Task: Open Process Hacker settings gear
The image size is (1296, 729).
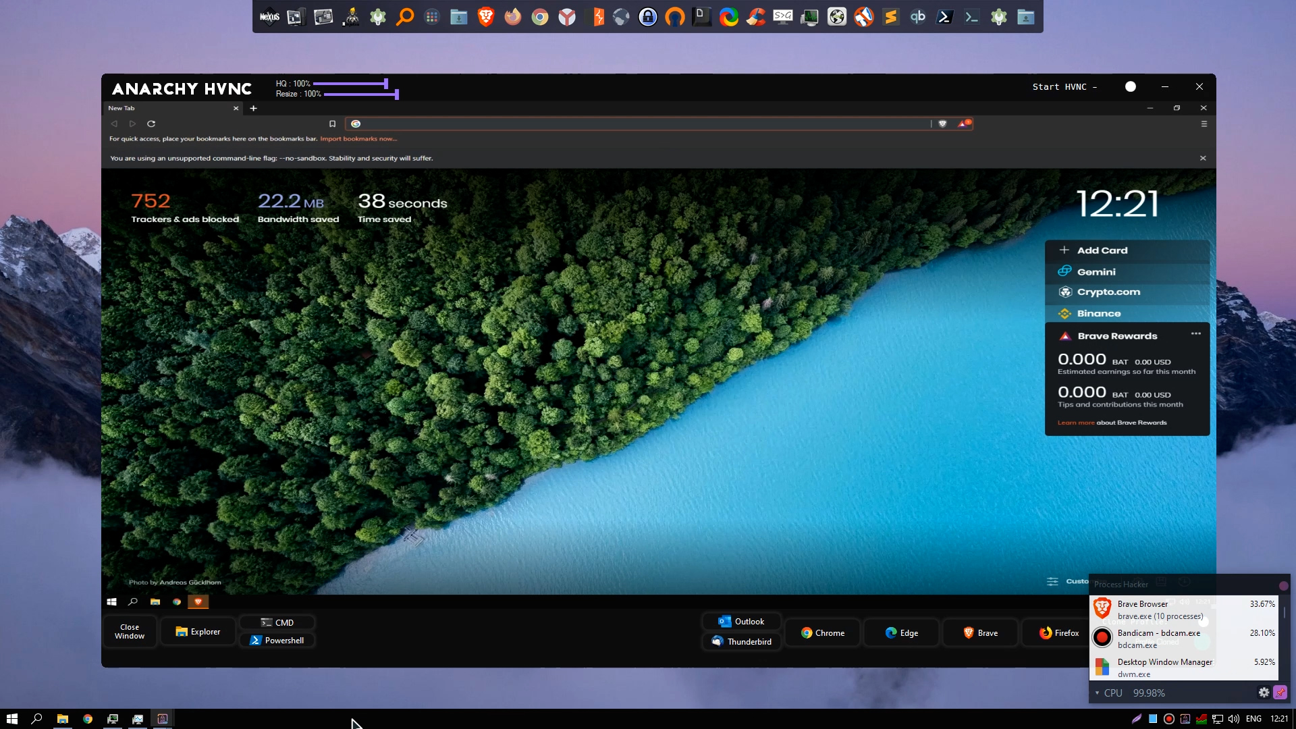Action: point(1264,693)
